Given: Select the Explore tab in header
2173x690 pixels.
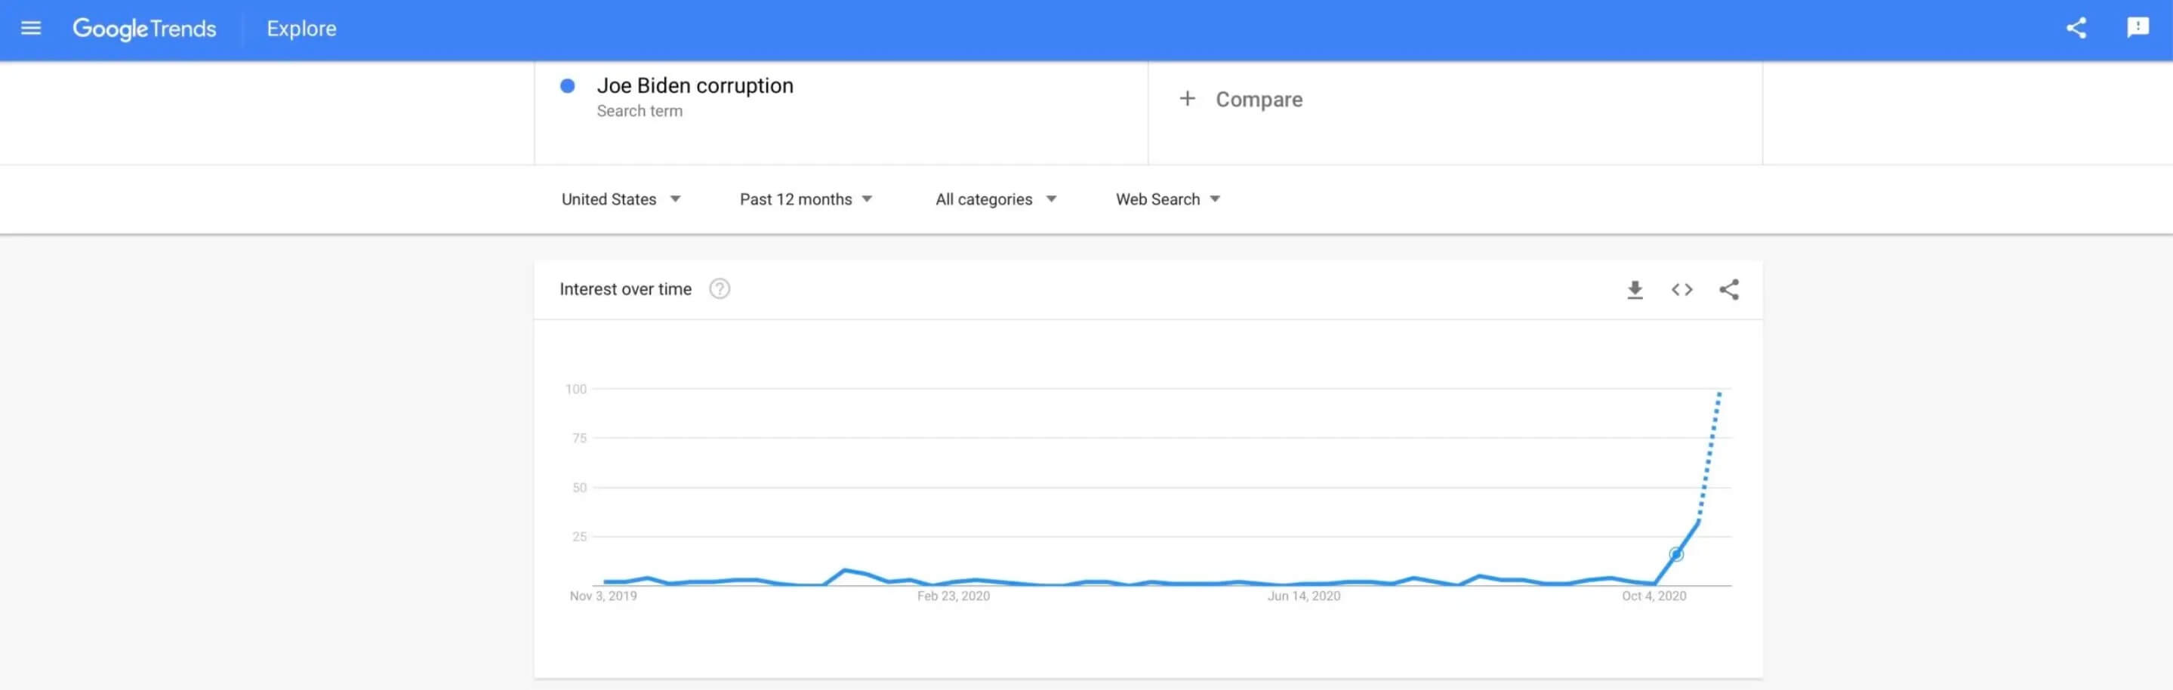Looking at the screenshot, I should [x=301, y=29].
